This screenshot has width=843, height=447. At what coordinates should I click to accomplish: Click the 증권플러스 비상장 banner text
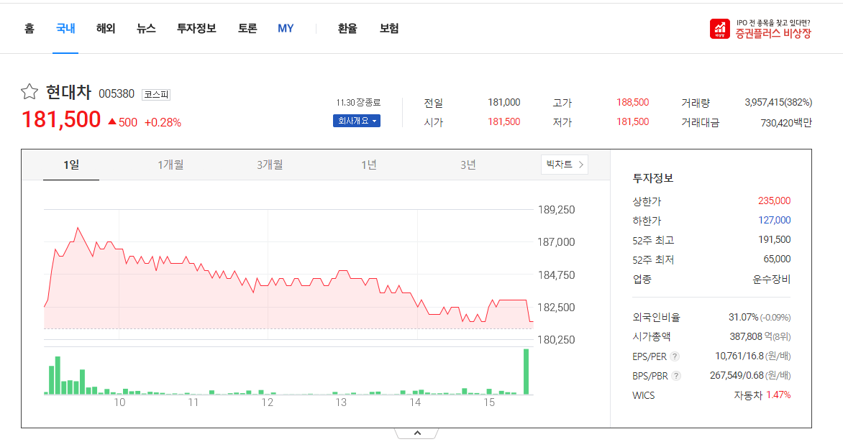(x=773, y=33)
